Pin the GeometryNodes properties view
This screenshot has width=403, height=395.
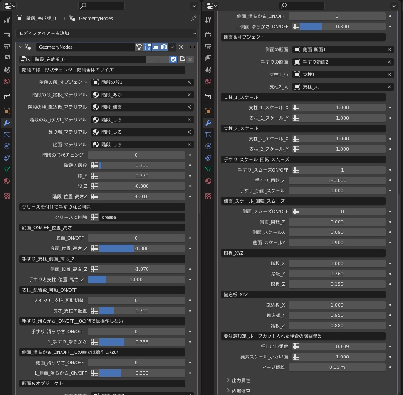pyautogui.click(x=193, y=18)
